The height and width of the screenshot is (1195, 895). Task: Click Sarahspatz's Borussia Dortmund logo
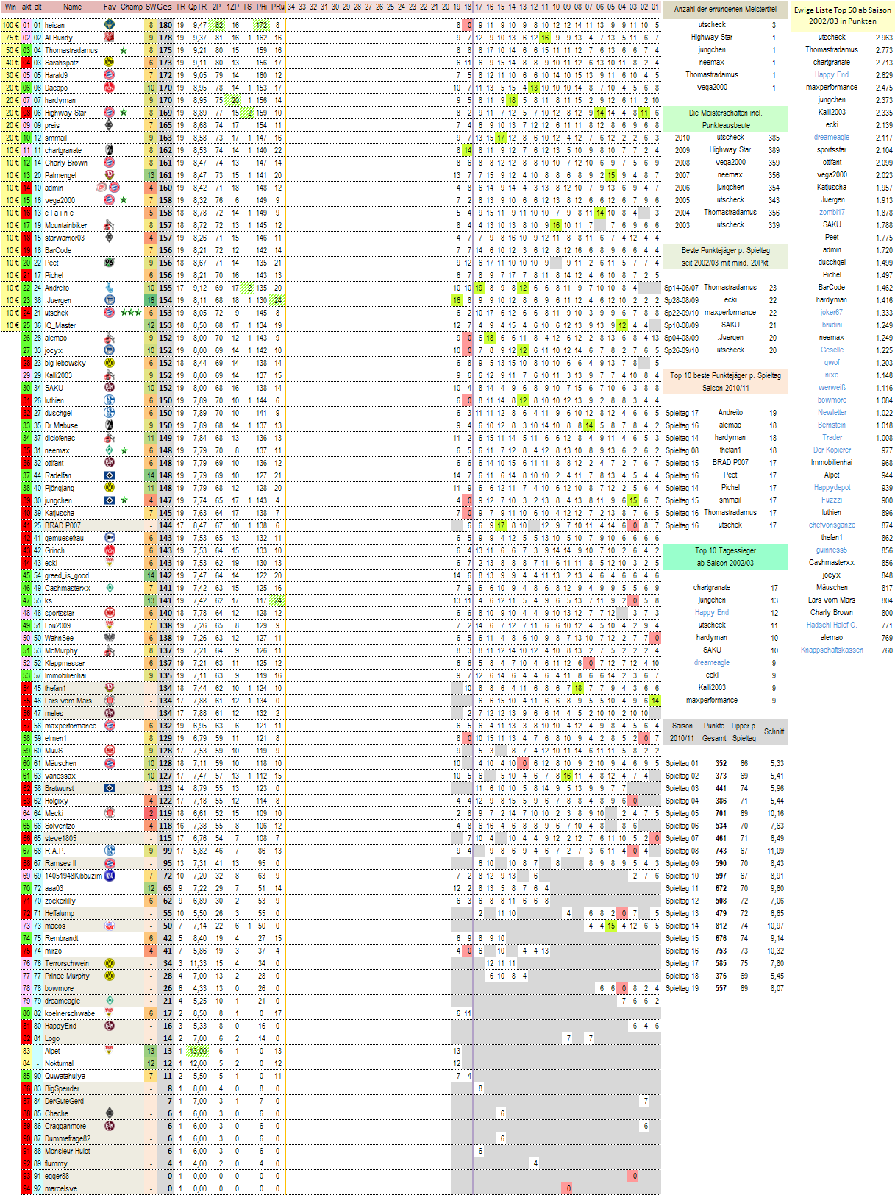(x=109, y=63)
